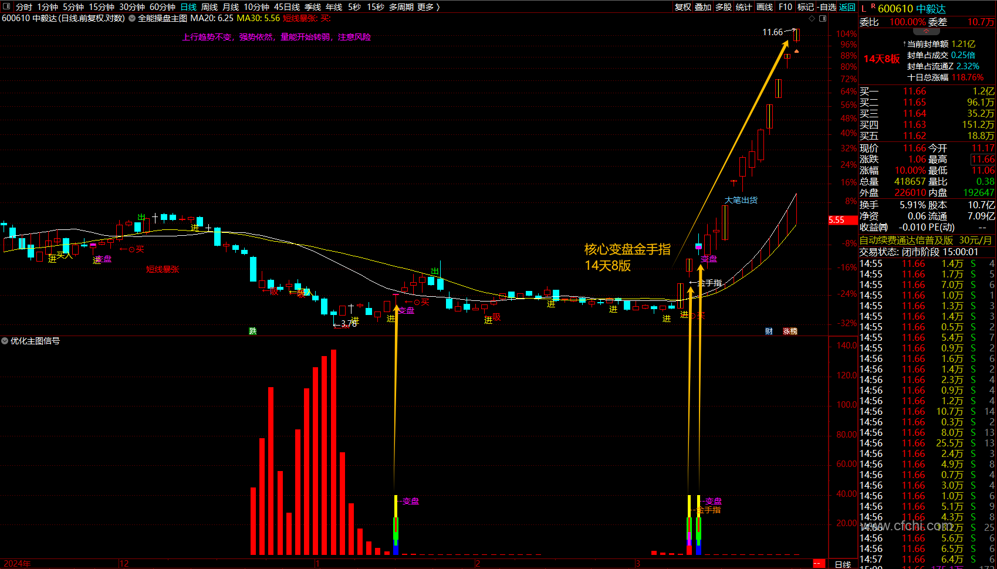Click the 2024年 timeline label
Screen dimensions: 997x569
(17, 564)
